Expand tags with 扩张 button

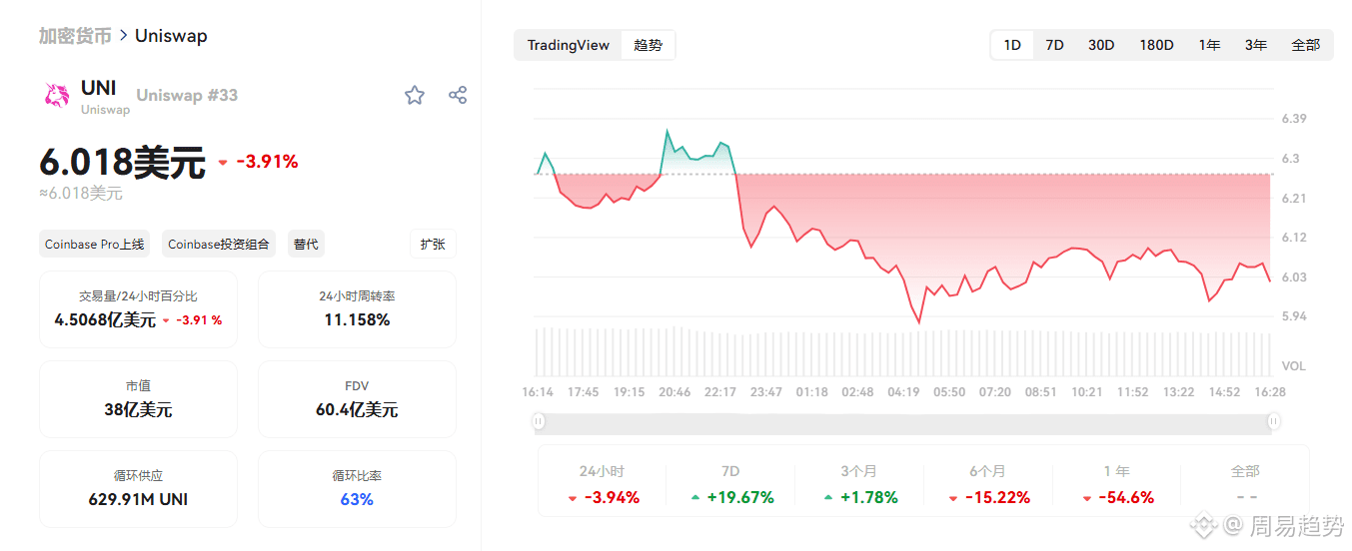433,244
